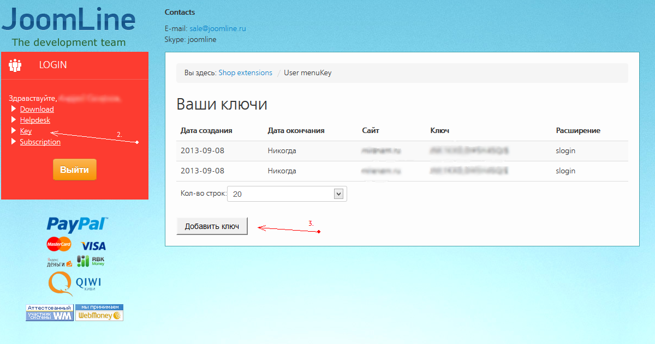Click the users group icon beside LOGIN
Viewport: 655px width, 344px height.
(15, 65)
